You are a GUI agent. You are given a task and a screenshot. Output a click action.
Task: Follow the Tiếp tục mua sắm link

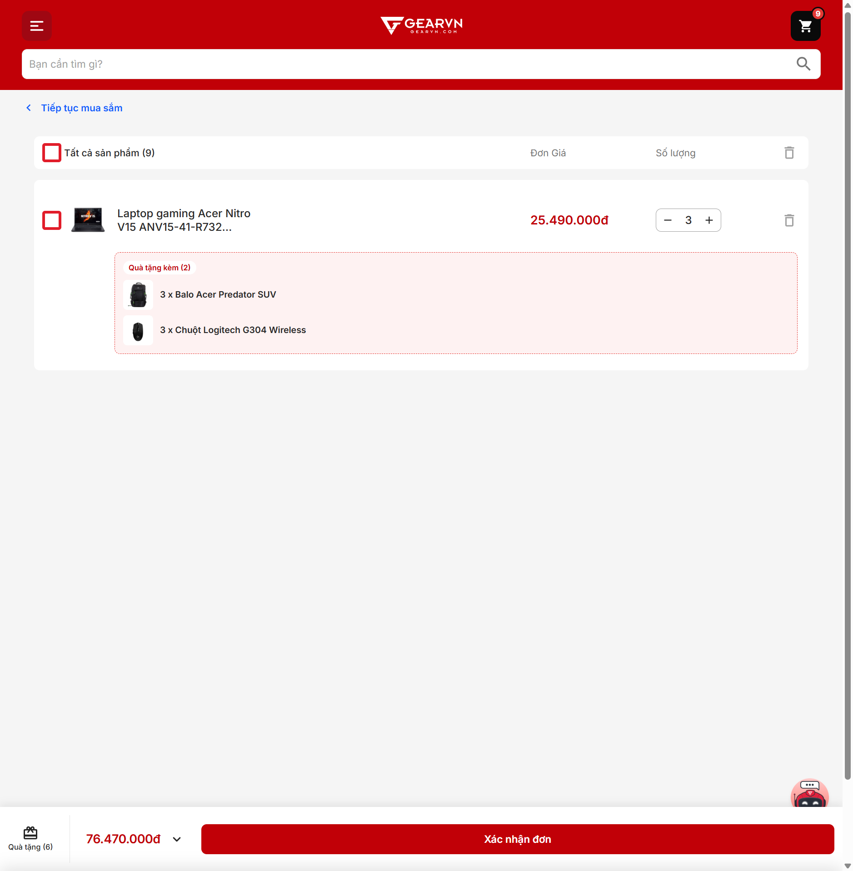tap(82, 108)
